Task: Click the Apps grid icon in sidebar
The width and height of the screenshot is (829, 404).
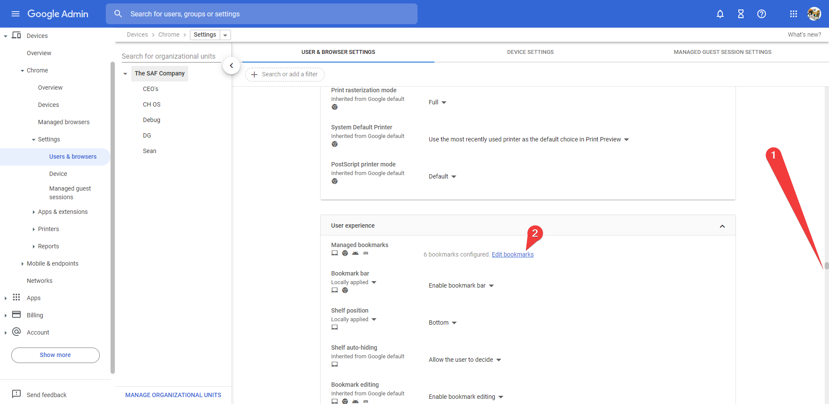Action: click(x=16, y=298)
